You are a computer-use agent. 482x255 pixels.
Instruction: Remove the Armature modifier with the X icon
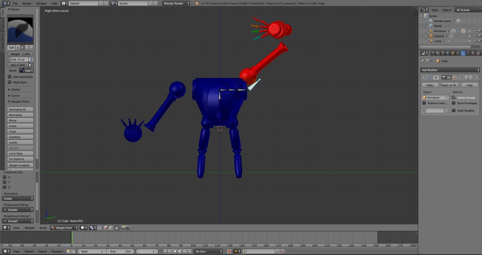pyautogui.click(x=477, y=77)
